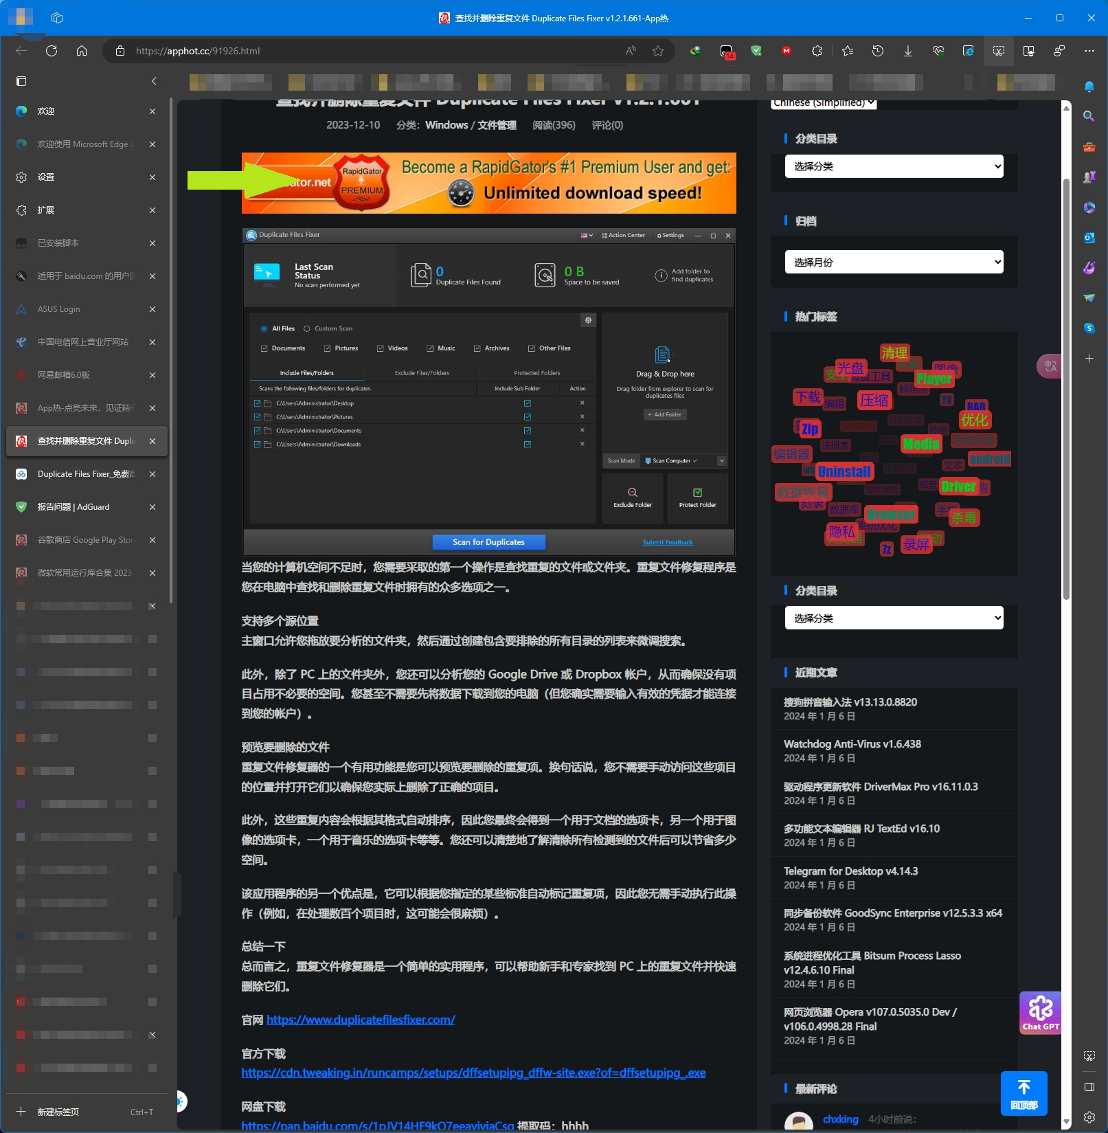The width and height of the screenshot is (1108, 1133).
Task: Open the ChatGPT floating widget
Action: [x=1040, y=1012]
